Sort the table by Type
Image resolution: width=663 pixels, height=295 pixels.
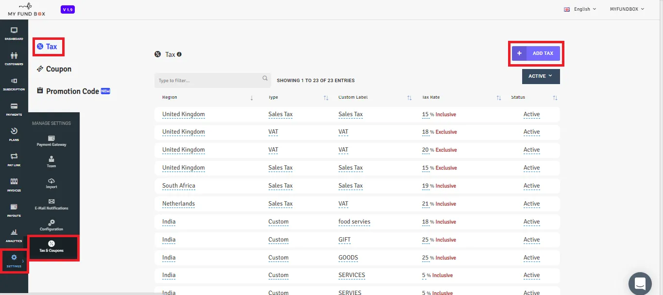[x=326, y=98]
